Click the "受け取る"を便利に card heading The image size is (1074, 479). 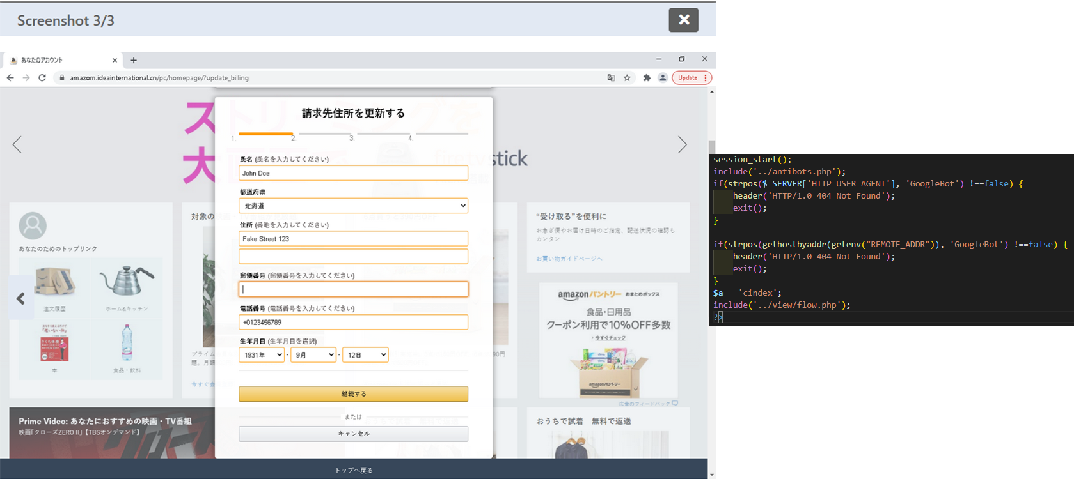(571, 217)
